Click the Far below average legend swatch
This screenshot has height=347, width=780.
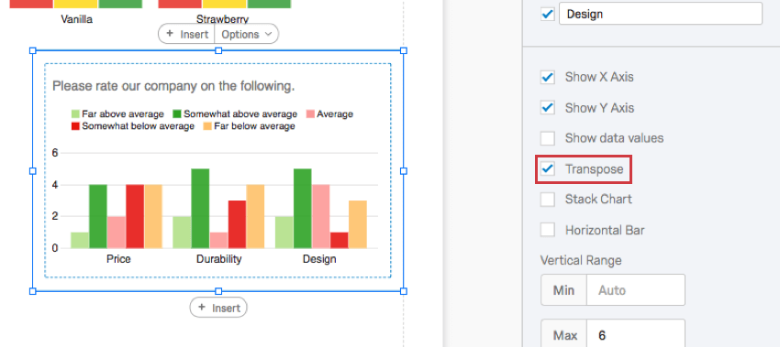(207, 126)
